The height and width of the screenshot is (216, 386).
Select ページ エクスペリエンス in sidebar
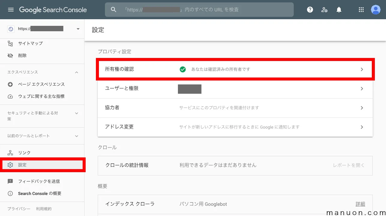coord(42,84)
